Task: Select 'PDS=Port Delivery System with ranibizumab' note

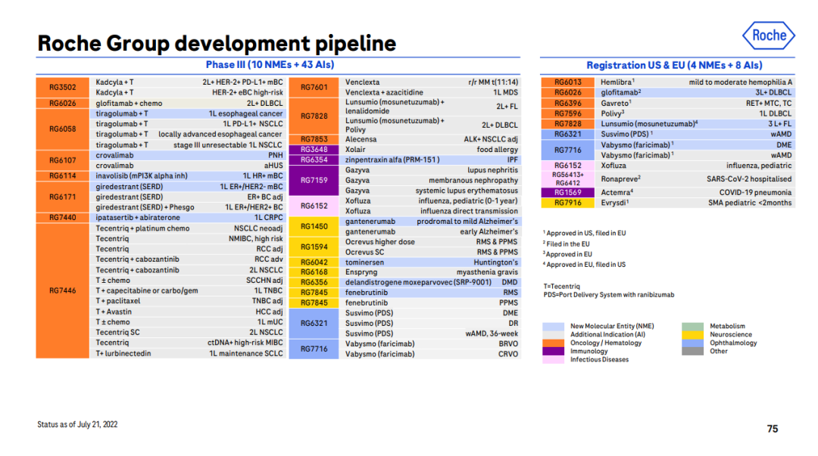Action: pyautogui.click(x=609, y=295)
